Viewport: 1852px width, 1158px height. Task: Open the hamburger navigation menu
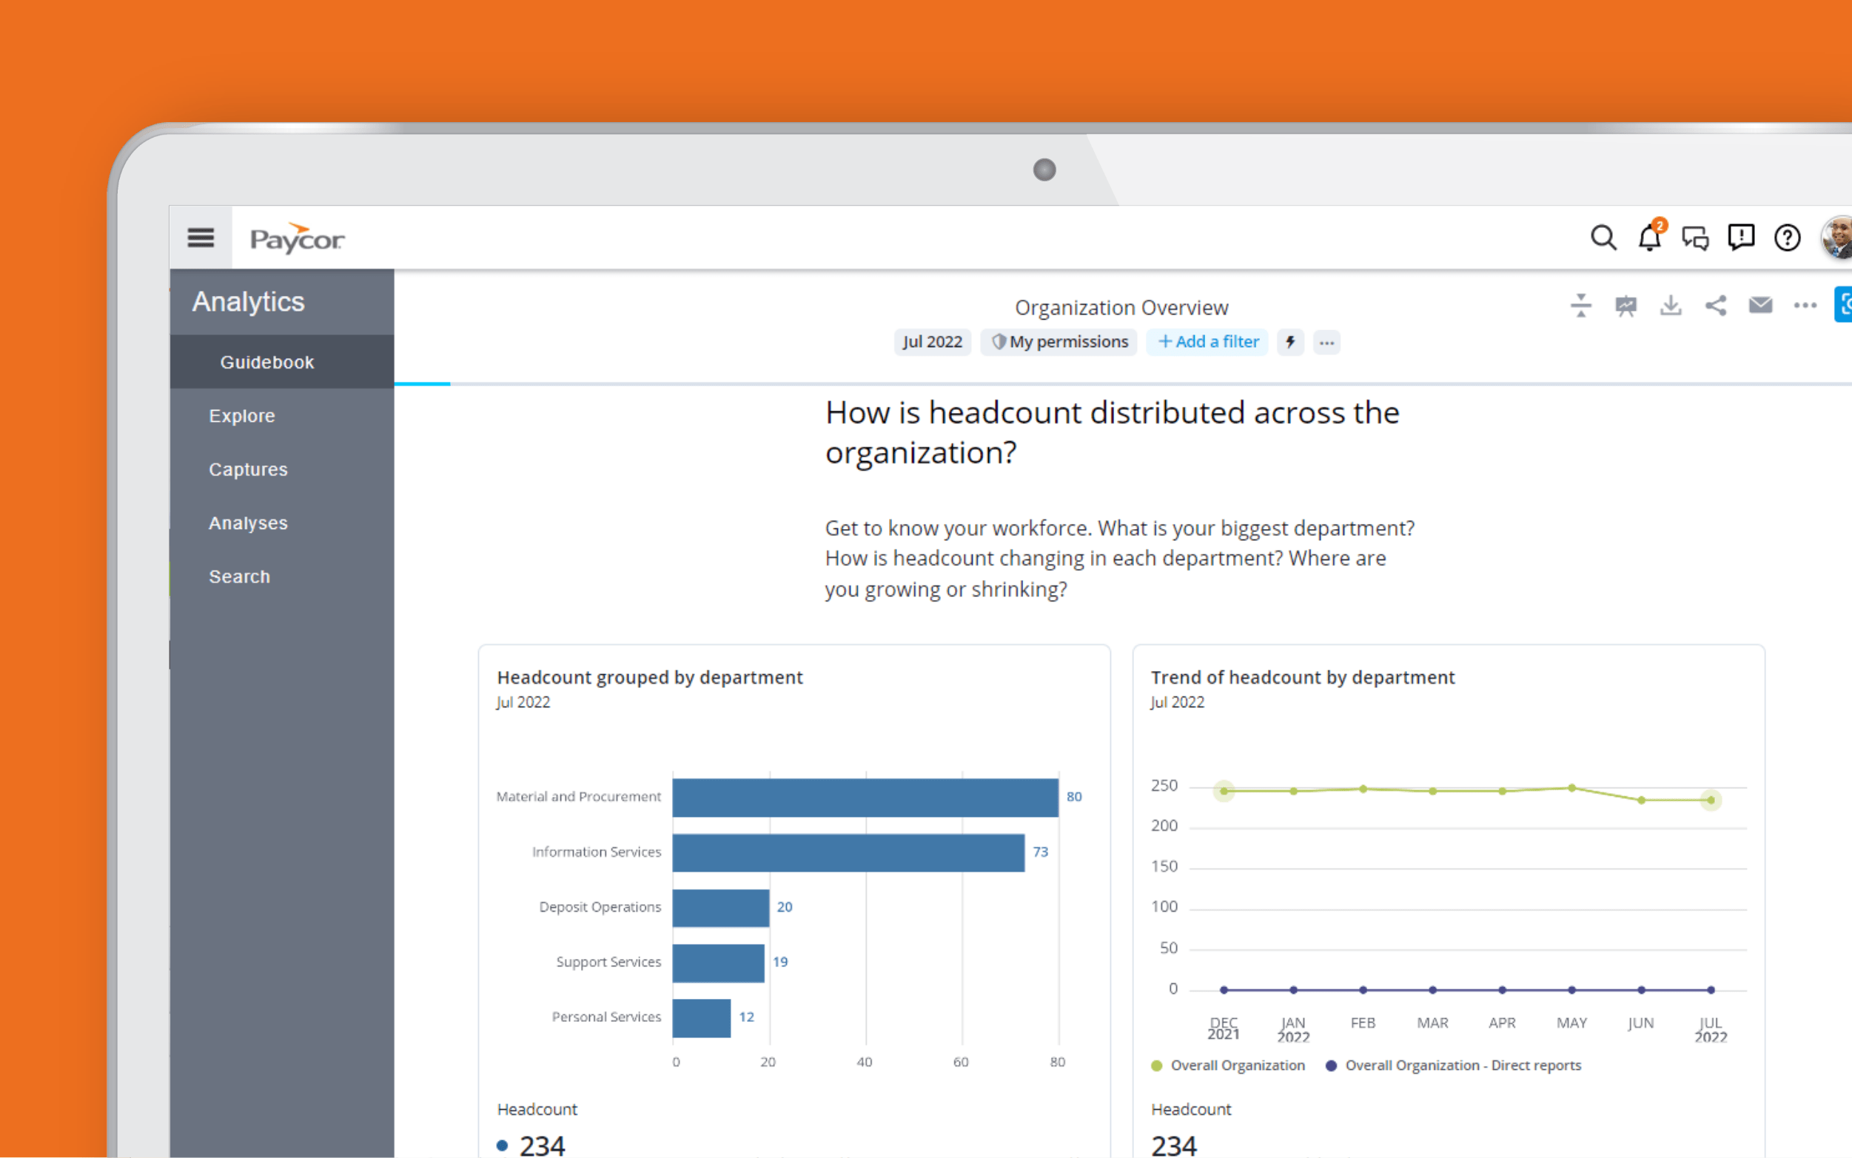tap(201, 238)
